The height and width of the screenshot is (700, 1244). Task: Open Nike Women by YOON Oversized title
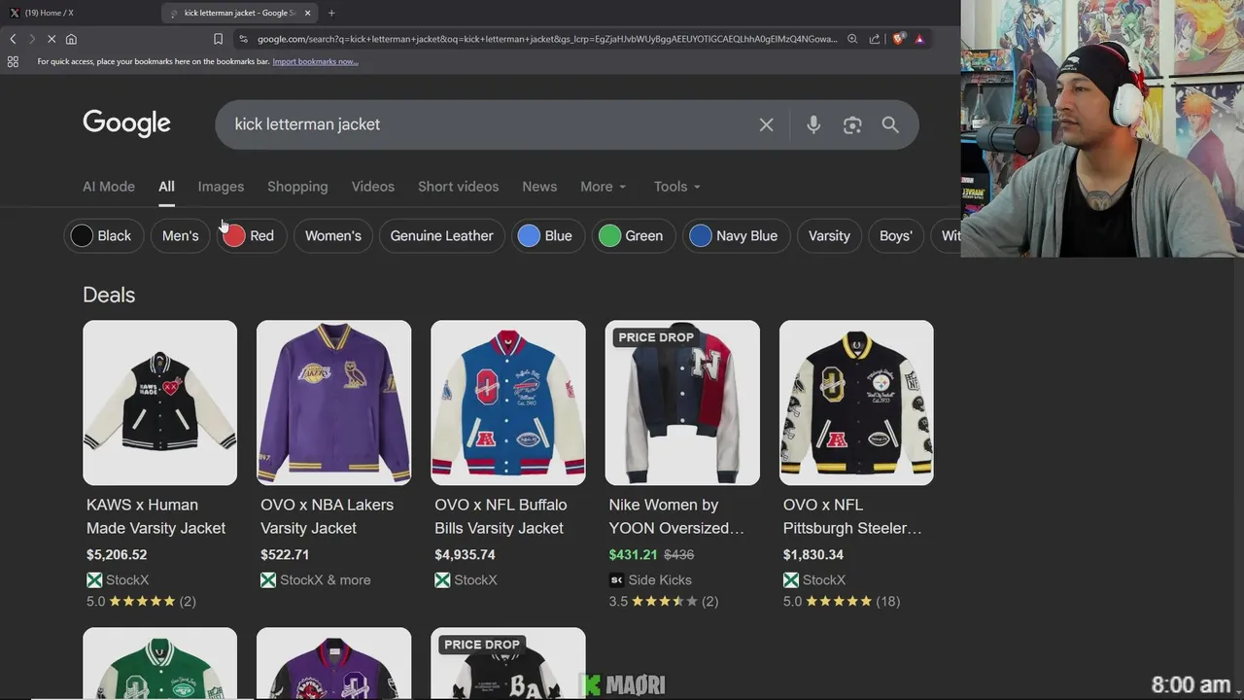pos(676,516)
